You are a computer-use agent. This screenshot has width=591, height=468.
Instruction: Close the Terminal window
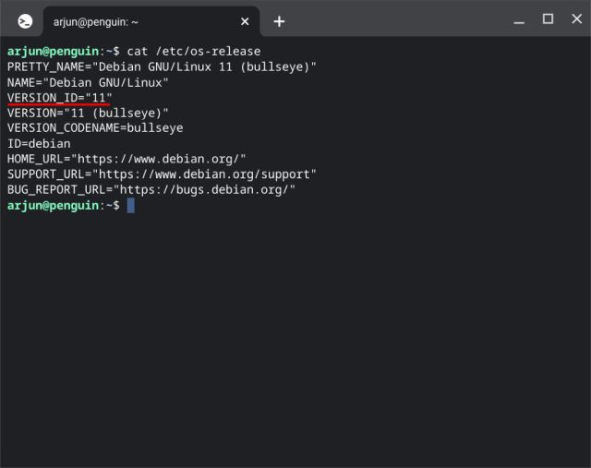tap(573, 19)
